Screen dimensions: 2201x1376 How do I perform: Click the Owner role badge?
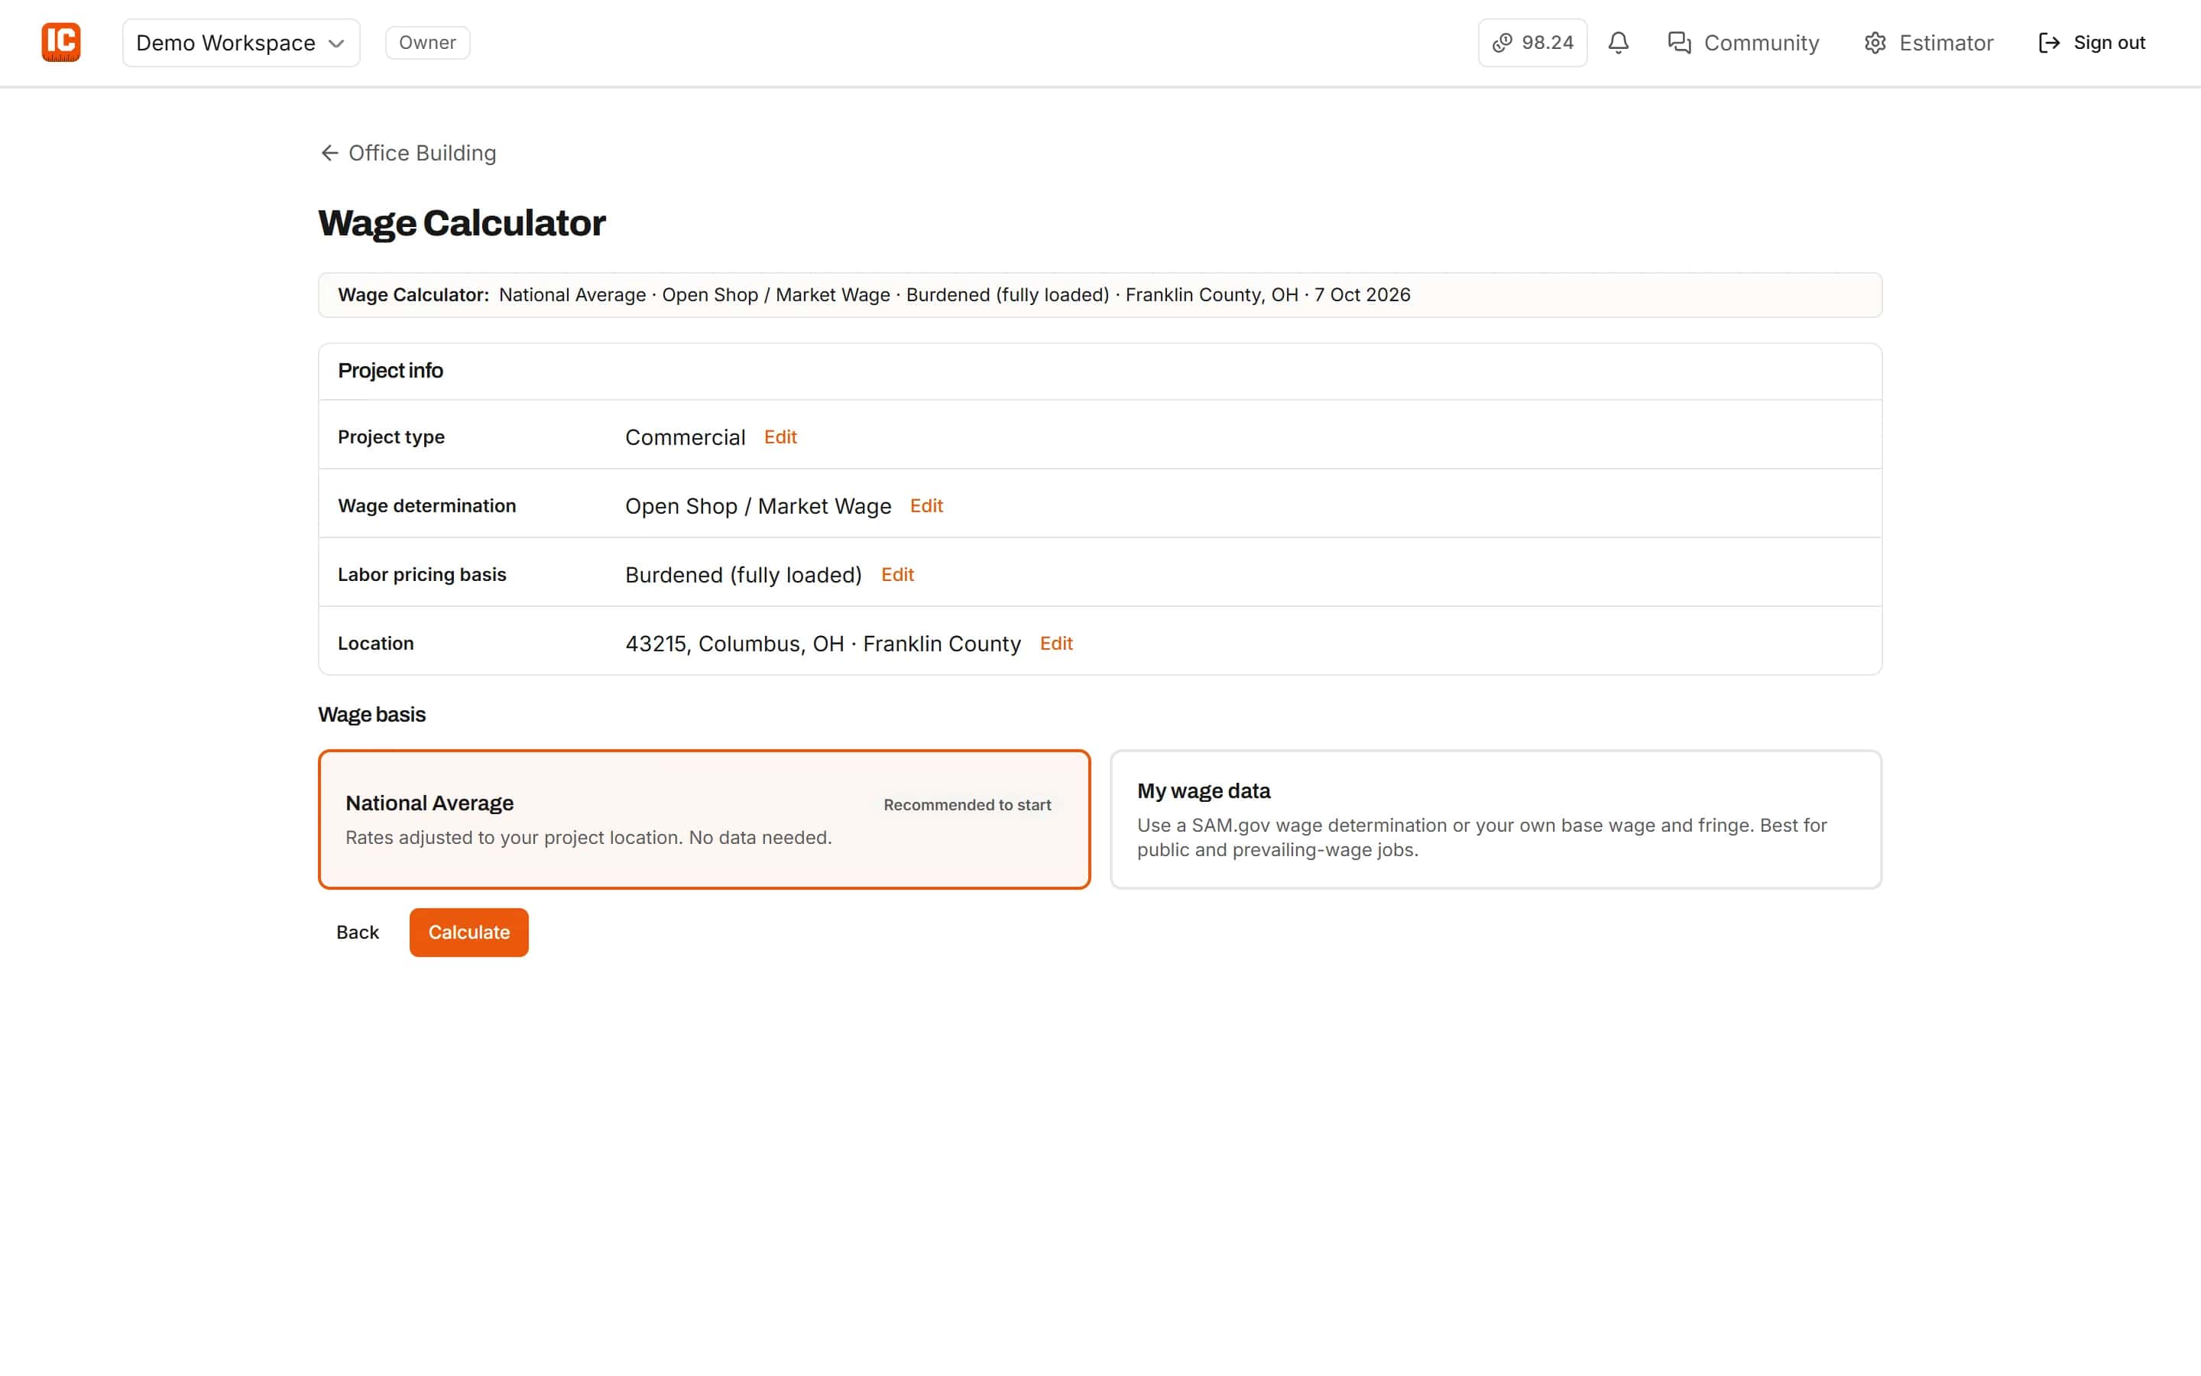point(427,43)
